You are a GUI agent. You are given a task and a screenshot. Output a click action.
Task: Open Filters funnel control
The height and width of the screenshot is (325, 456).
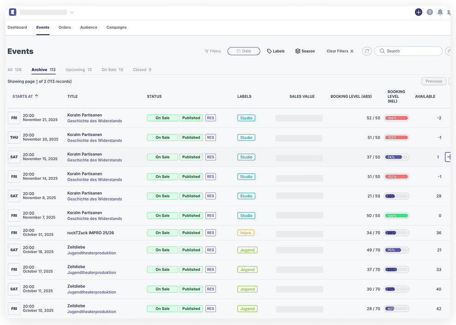pos(213,51)
